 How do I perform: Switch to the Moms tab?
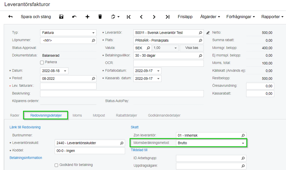77,115
